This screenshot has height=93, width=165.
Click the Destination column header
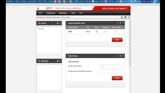(x=105, y=27)
